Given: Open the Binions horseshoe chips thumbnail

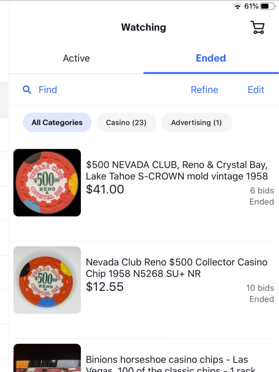Looking at the screenshot, I should [x=47, y=358].
